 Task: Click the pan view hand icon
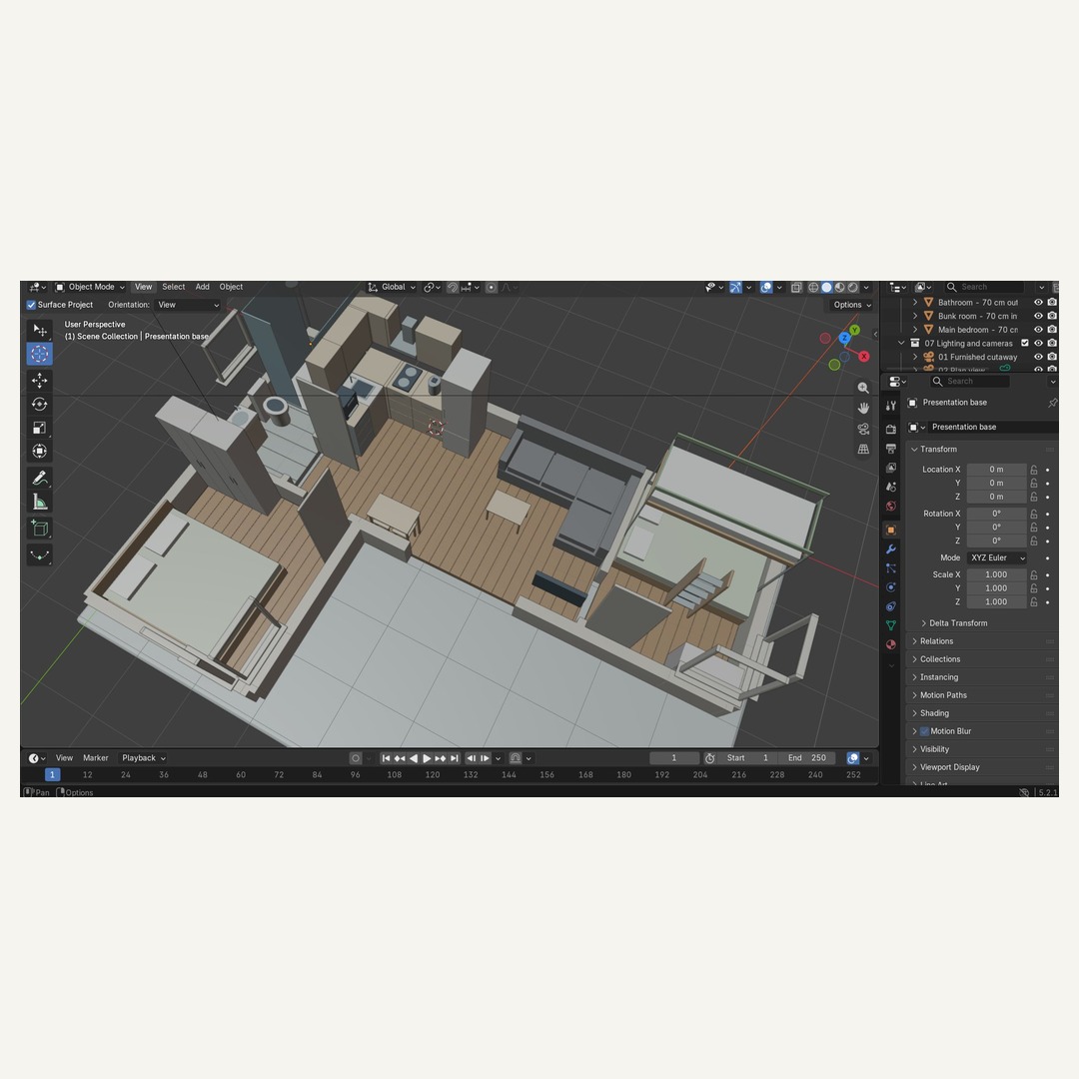[863, 408]
